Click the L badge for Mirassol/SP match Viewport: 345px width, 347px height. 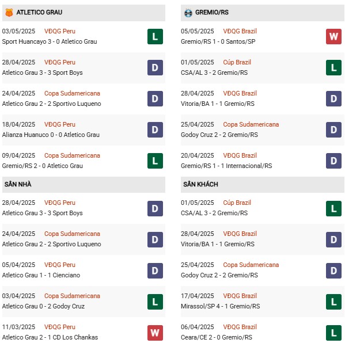pos(333,302)
